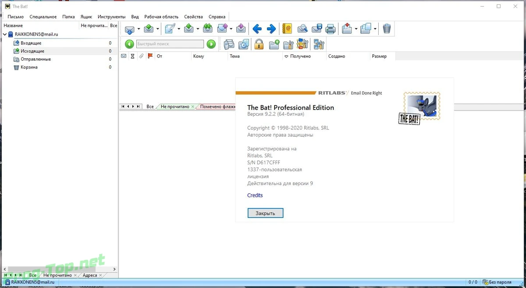Open the Специальное menu
Screen dimensions: 526x288
pyautogui.click(x=43, y=17)
